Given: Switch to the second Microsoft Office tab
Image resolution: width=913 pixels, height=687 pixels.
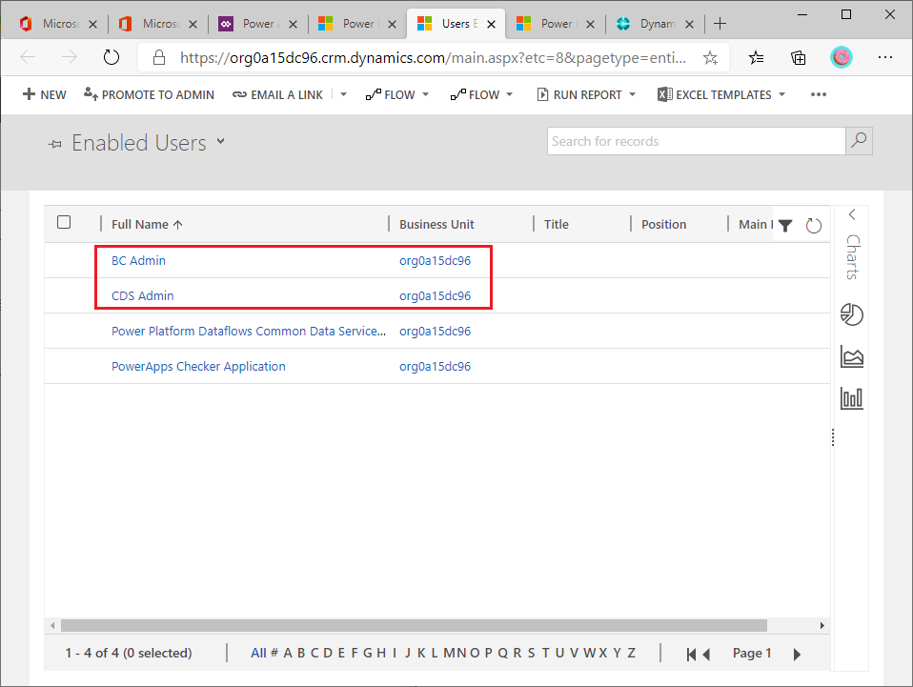Looking at the screenshot, I should pyautogui.click(x=158, y=23).
